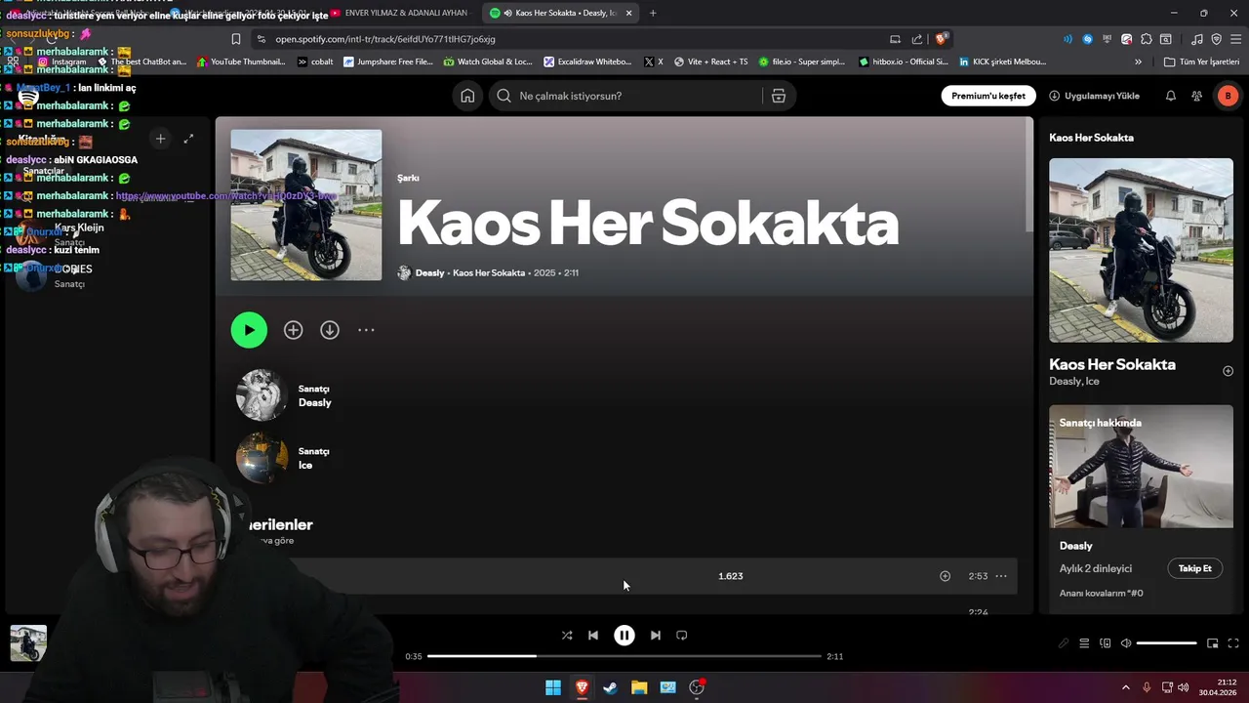
Task: Add to library via right panel plus icon
Action: [x=1229, y=371]
